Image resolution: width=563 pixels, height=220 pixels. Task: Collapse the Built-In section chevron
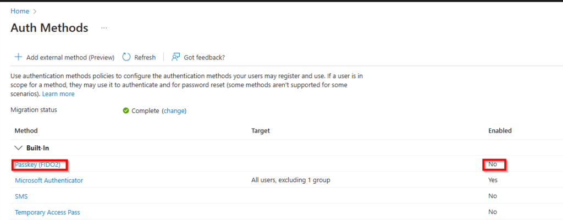tap(18, 148)
